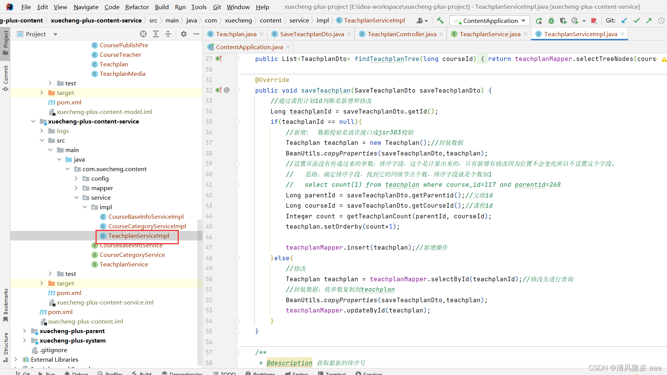The width and height of the screenshot is (667, 375).
Task: Collapse xuecheng-plus-content-service module
Action: coord(33,121)
